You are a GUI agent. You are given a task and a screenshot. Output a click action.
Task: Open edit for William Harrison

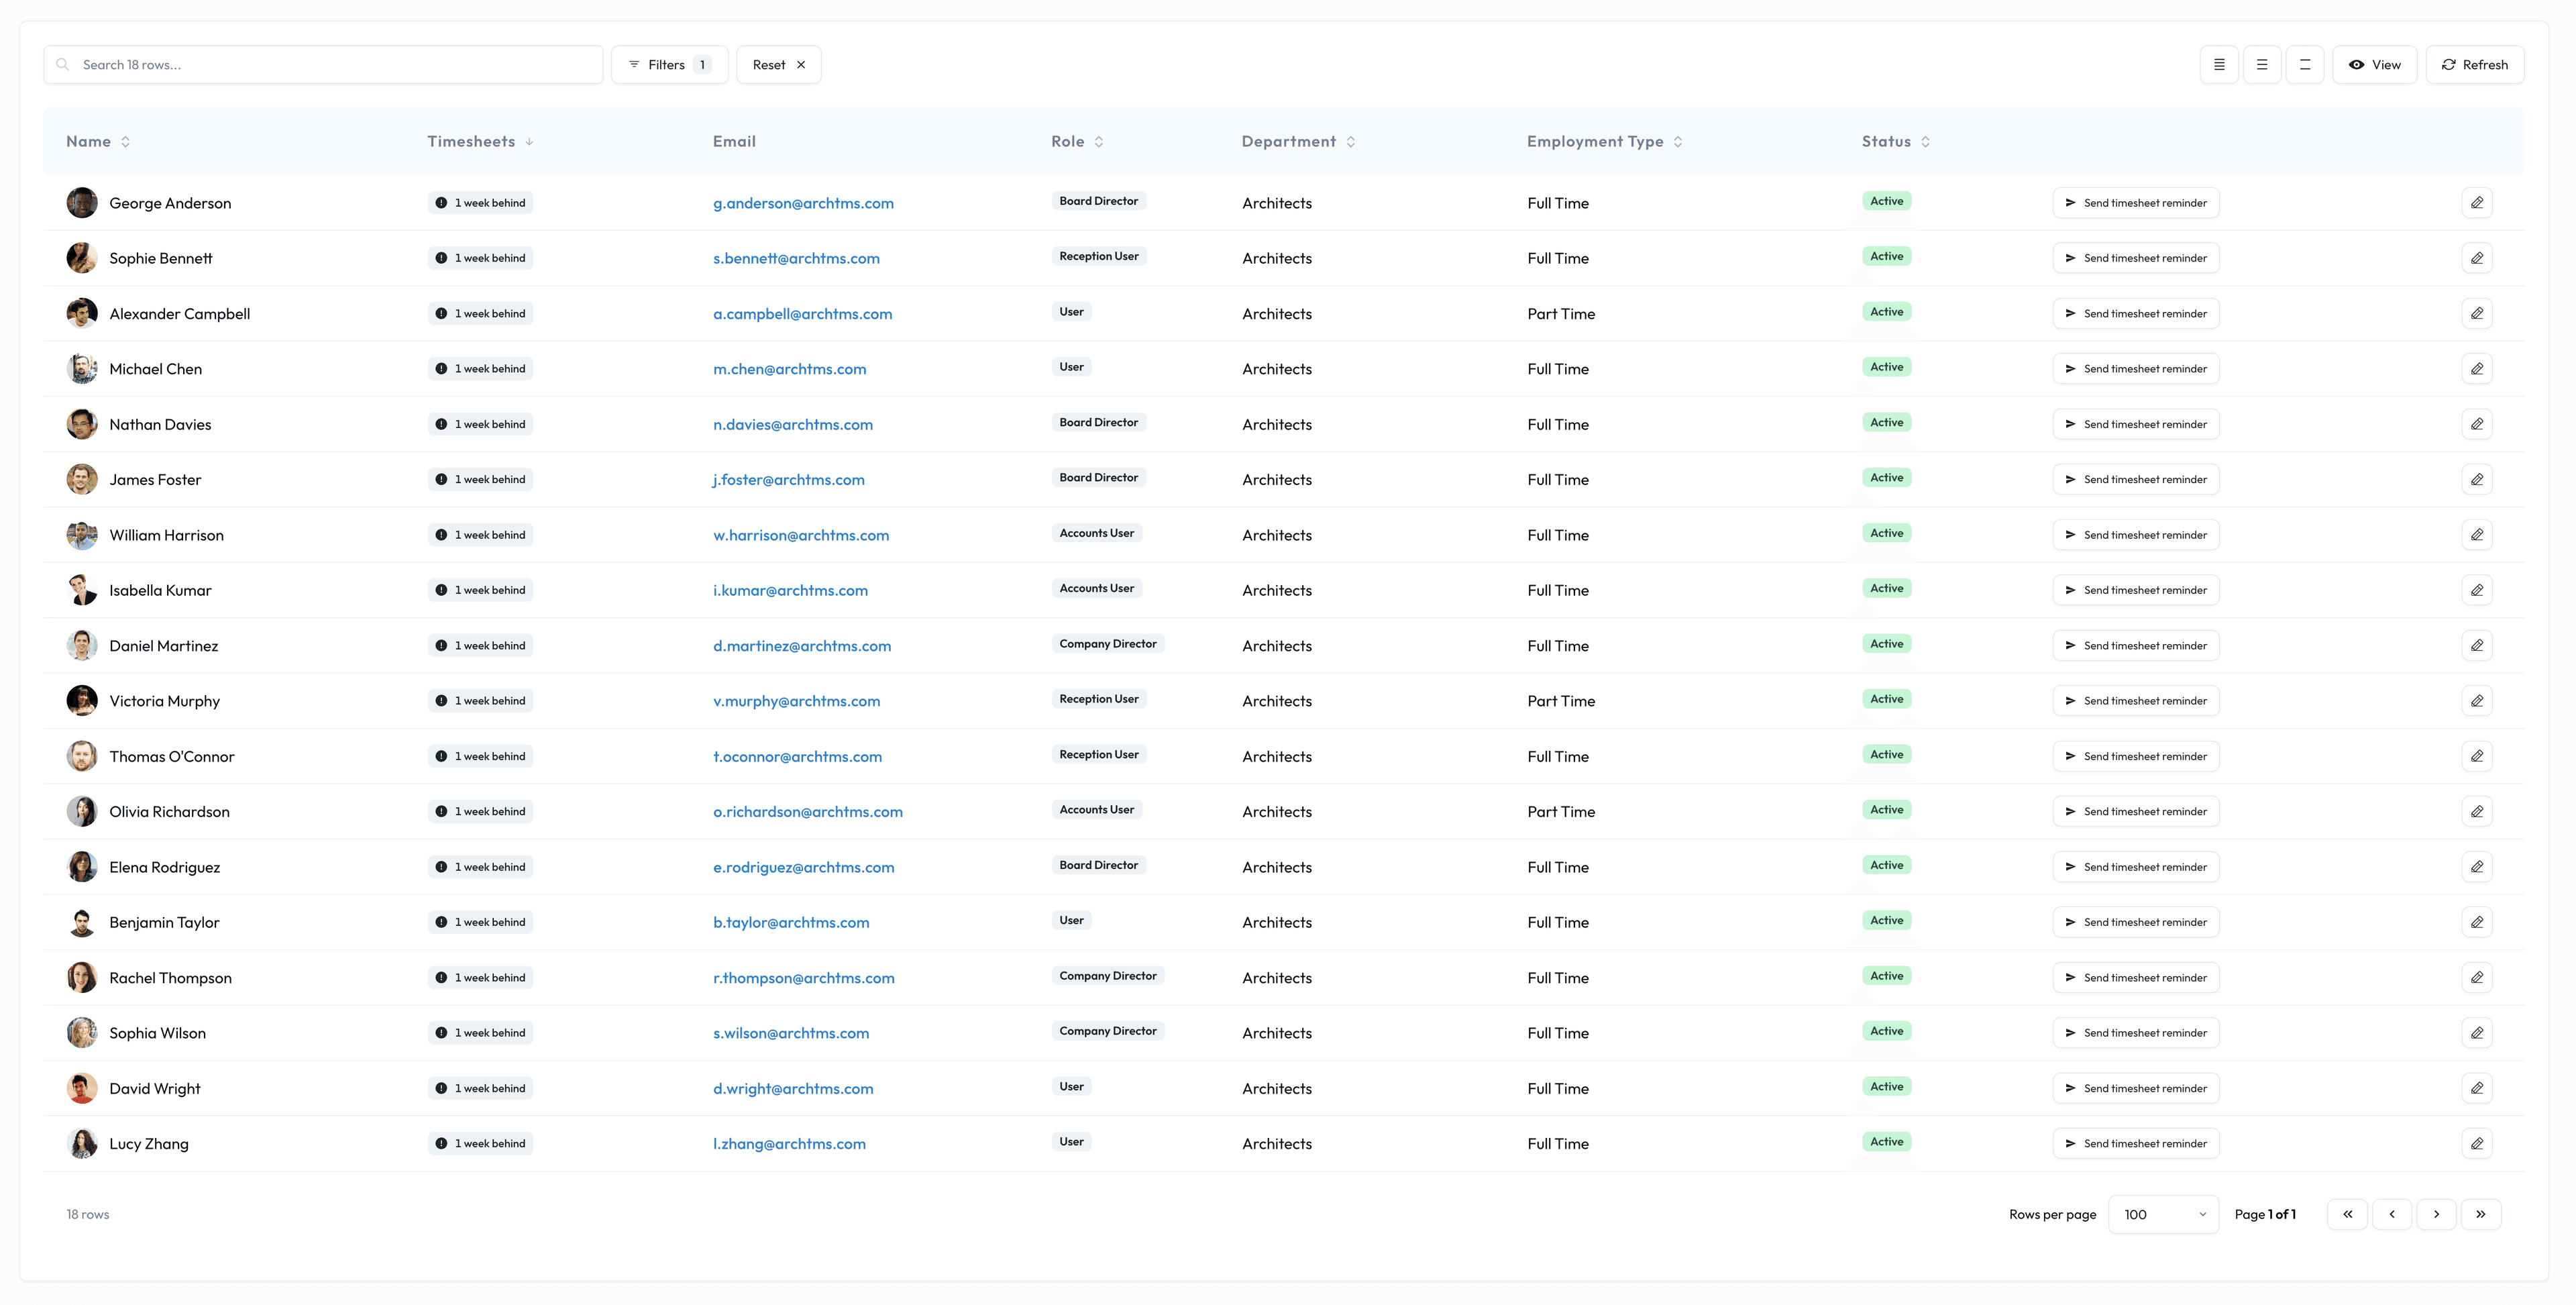tap(2477, 535)
